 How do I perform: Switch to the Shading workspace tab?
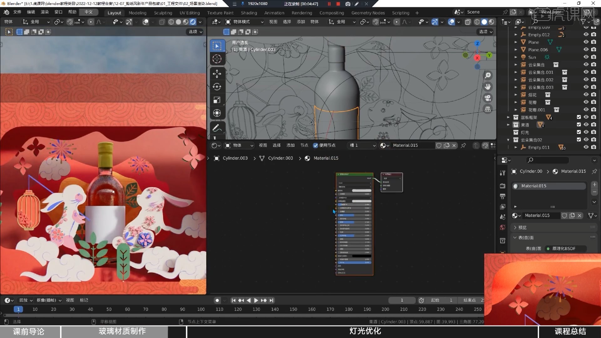[249, 13]
